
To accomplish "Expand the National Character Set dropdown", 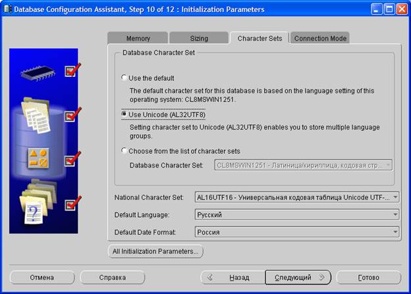I will point(395,197).
